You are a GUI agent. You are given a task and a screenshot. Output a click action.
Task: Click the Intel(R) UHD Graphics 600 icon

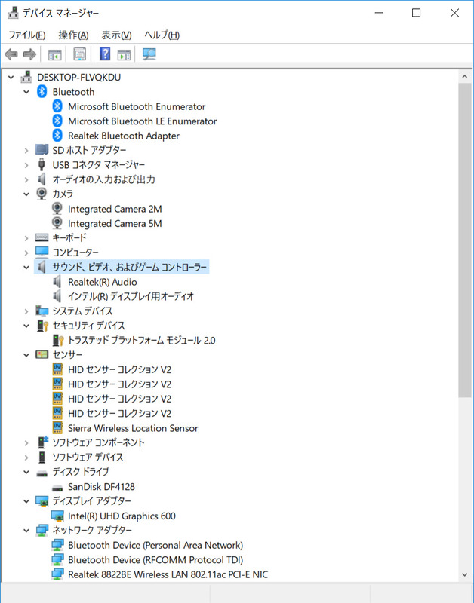pos(57,516)
